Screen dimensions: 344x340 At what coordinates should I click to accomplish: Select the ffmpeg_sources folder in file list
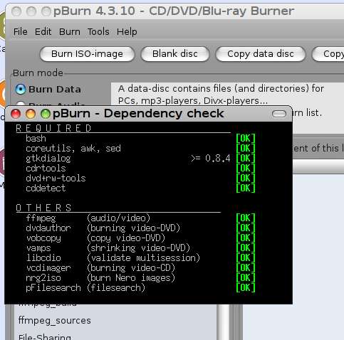tap(55, 321)
